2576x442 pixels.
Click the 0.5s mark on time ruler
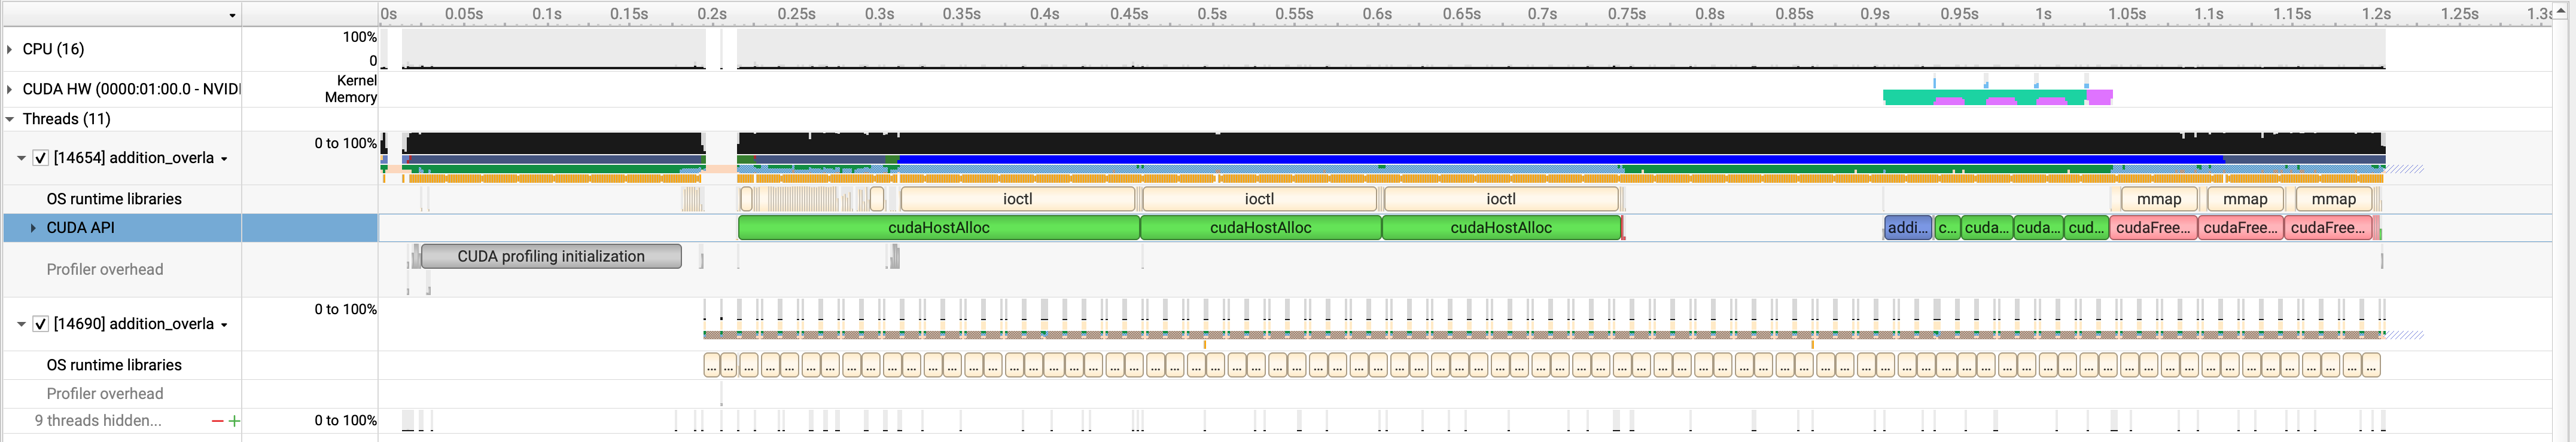point(1212,14)
